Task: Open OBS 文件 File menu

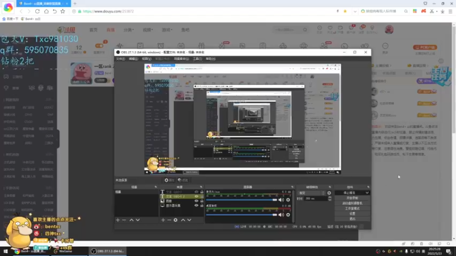Action: click(120, 59)
